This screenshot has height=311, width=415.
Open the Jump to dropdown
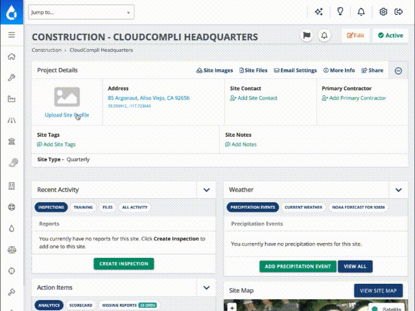pos(81,12)
